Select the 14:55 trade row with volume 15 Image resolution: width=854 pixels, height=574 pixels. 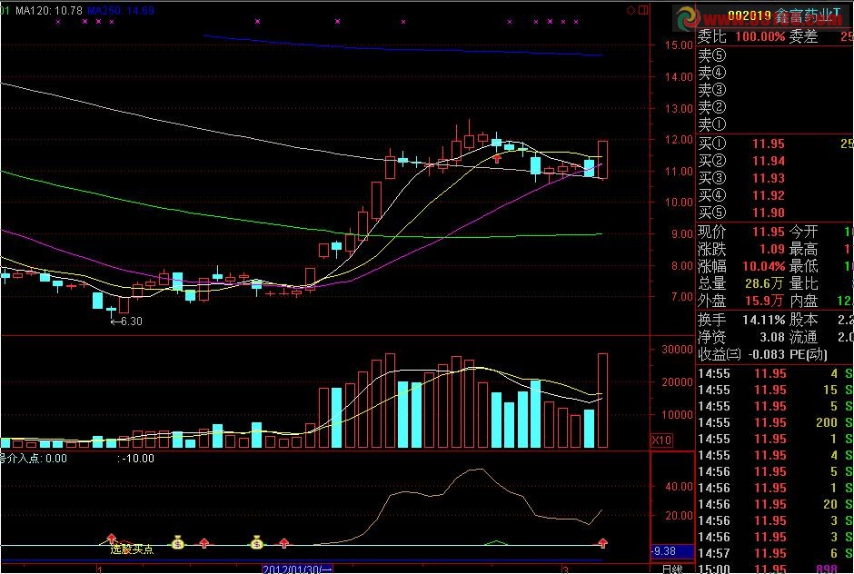(775, 390)
